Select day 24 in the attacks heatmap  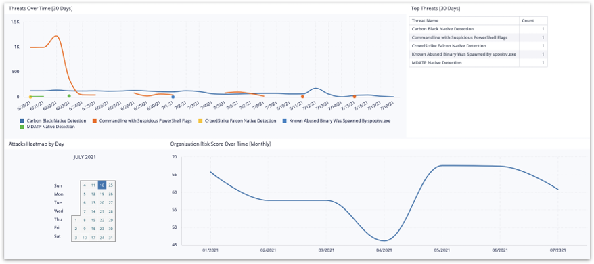[x=101, y=238]
